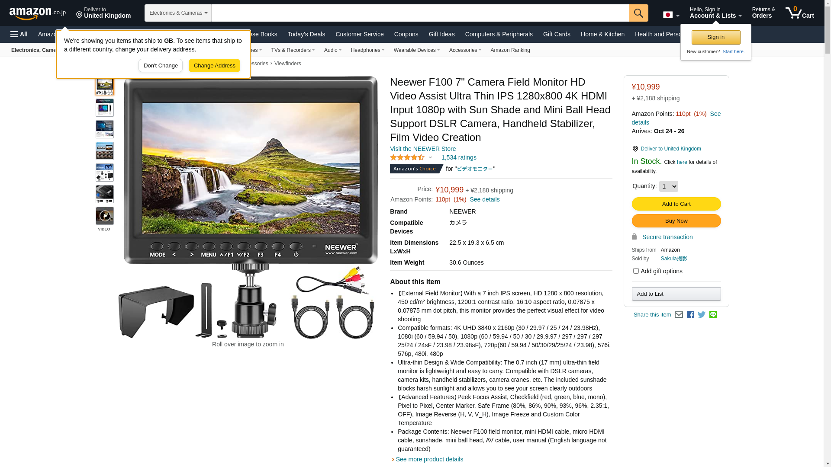Share this item on LINE
This screenshot has height=467, width=831.
point(713,315)
